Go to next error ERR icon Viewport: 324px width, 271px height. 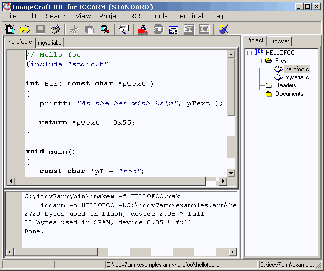click(x=204, y=29)
